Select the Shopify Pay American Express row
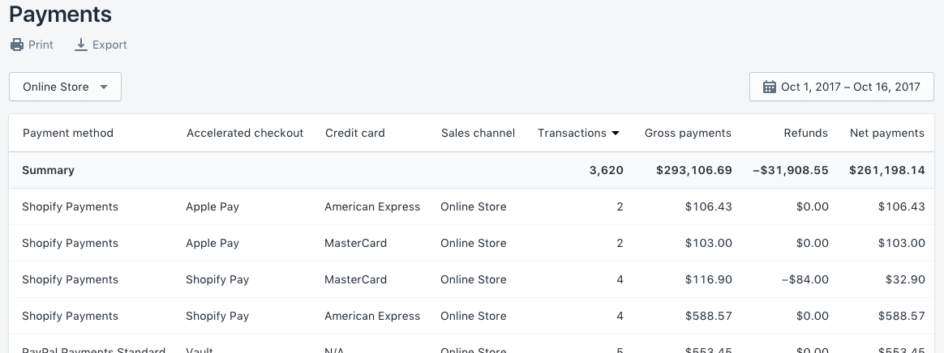Image resolution: width=944 pixels, height=353 pixels. coord(470,317)
